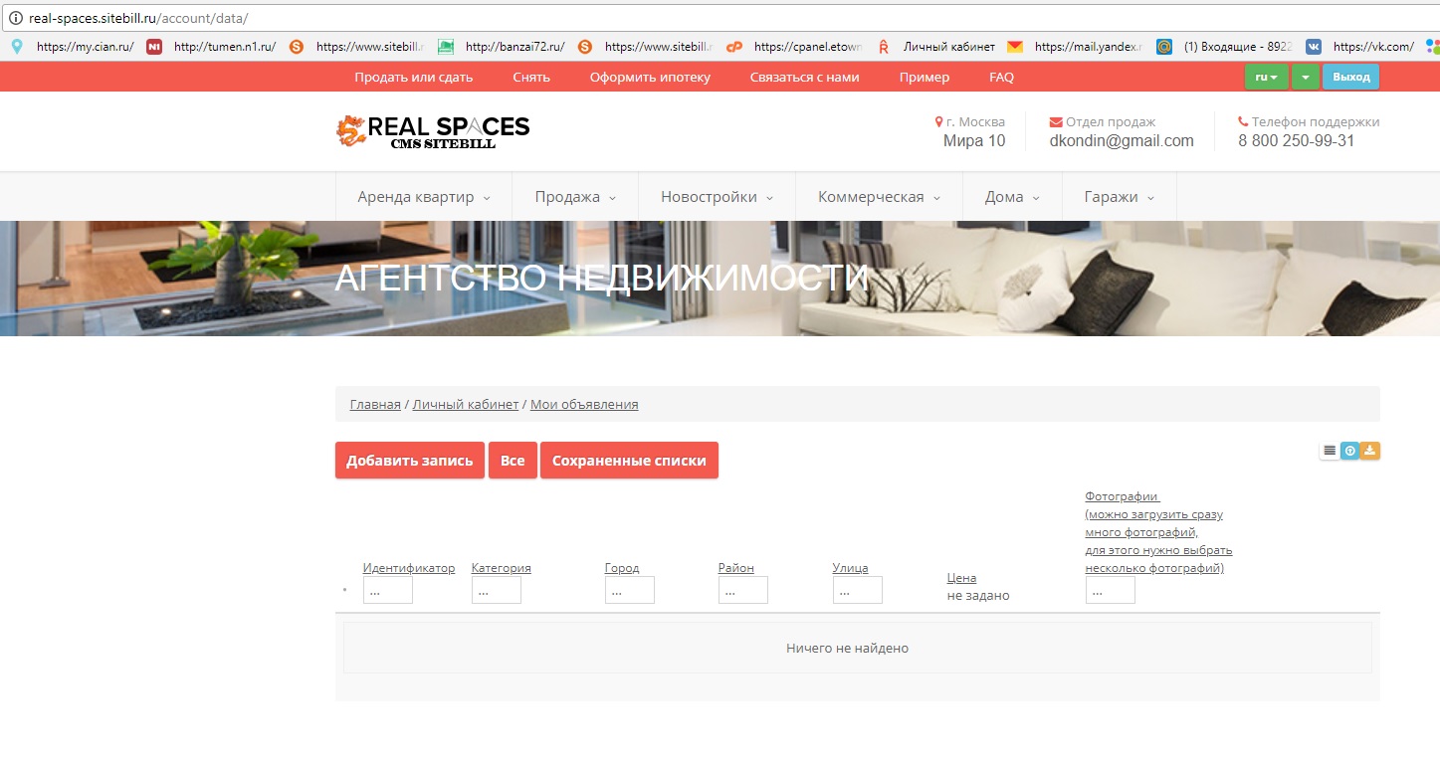The image size is (1440, 765).
Task: Open the FAQ top menu item
Action: coord(1001,77)
